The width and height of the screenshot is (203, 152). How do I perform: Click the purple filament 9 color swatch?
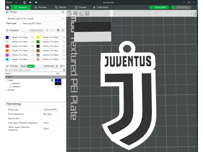[7, 55]
